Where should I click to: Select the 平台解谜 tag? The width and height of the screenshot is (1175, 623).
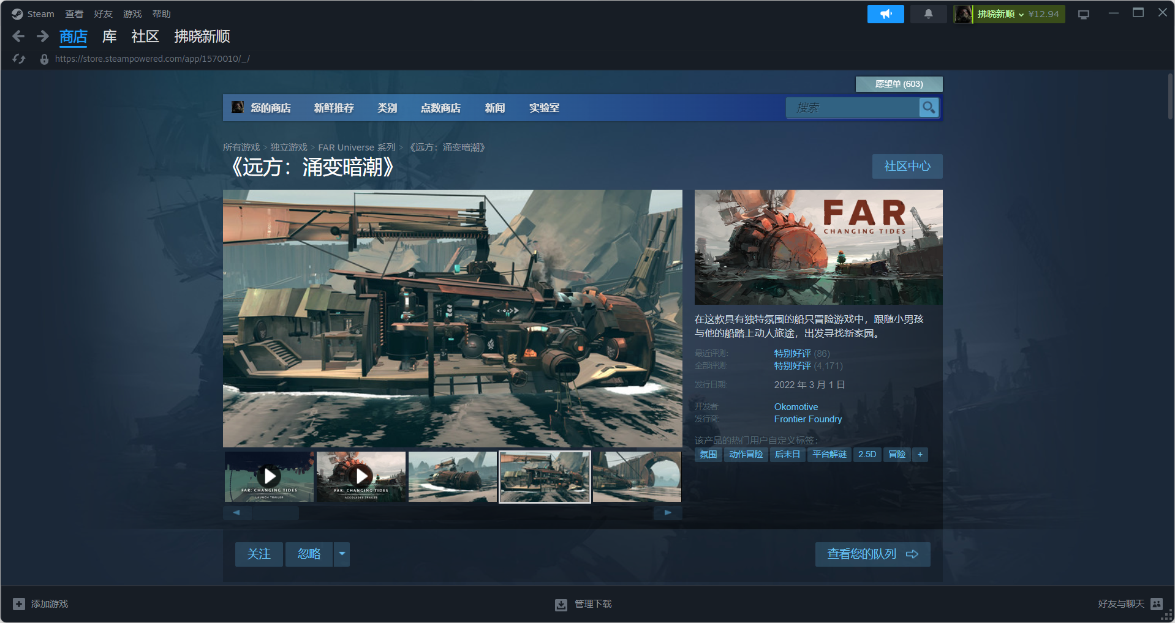coord(829,455)
